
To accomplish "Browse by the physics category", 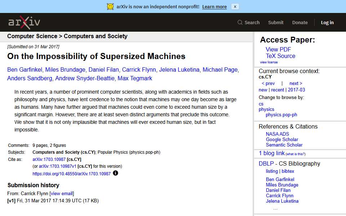I will click(x=266, y=109).
